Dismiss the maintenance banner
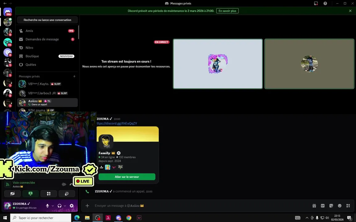Screen dimensions: 356x222 point(350,11)
